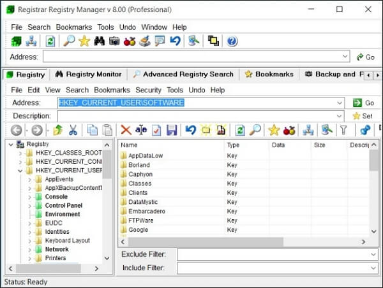Viewport: 383px width, 288px height.
Task: Expand the AppEvents tree node
Action: coord(29,180)
